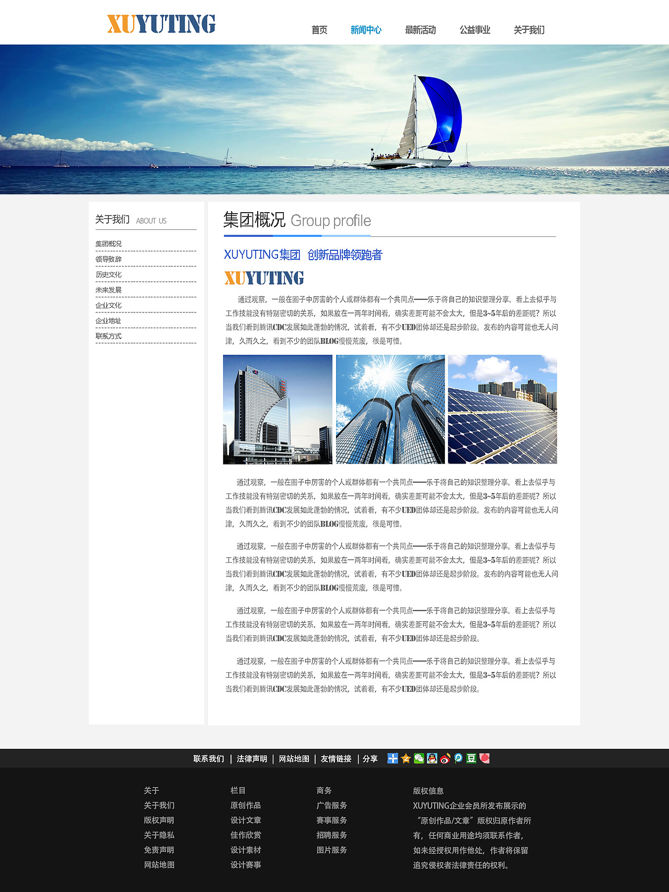Open 网站地图 in footer 关于 column
The image size is (669, 892).
tap(159, 865)
